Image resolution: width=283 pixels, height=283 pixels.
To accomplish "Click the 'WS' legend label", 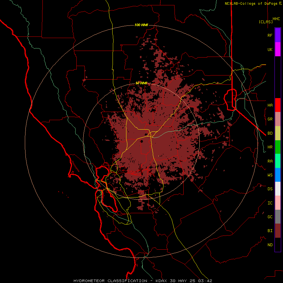I will (x=270, y=175).
